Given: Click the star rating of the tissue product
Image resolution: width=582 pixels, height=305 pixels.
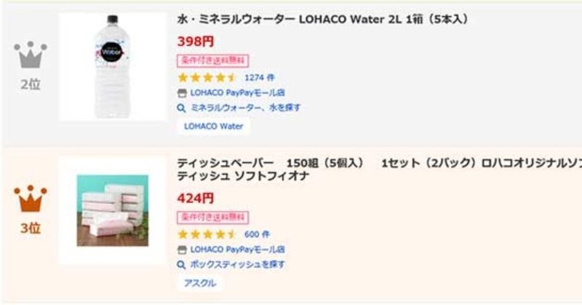Looking at the screenshot, I should pyautogui.click(x=207, y=234).
